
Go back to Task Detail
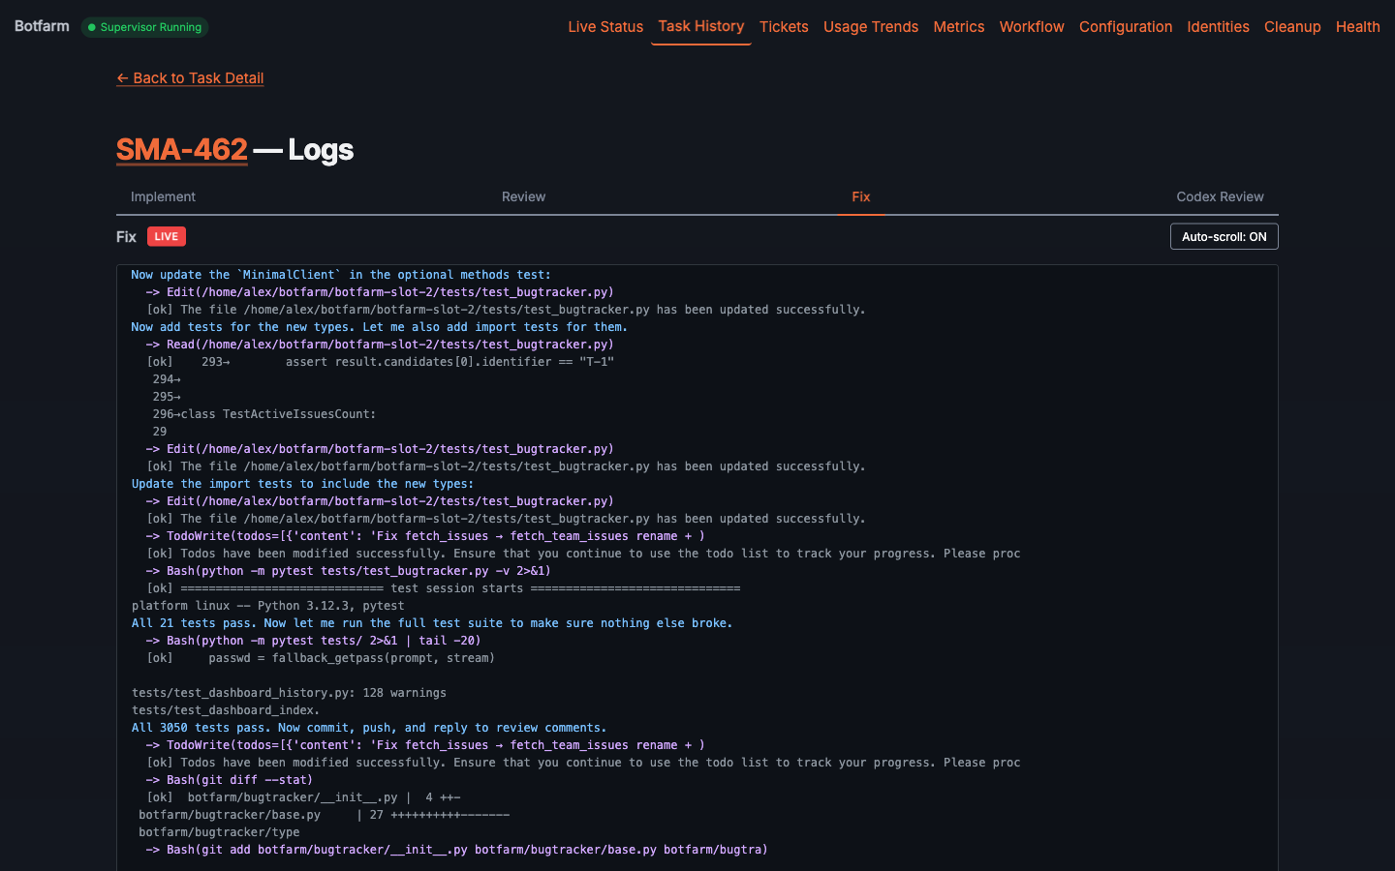190,77
